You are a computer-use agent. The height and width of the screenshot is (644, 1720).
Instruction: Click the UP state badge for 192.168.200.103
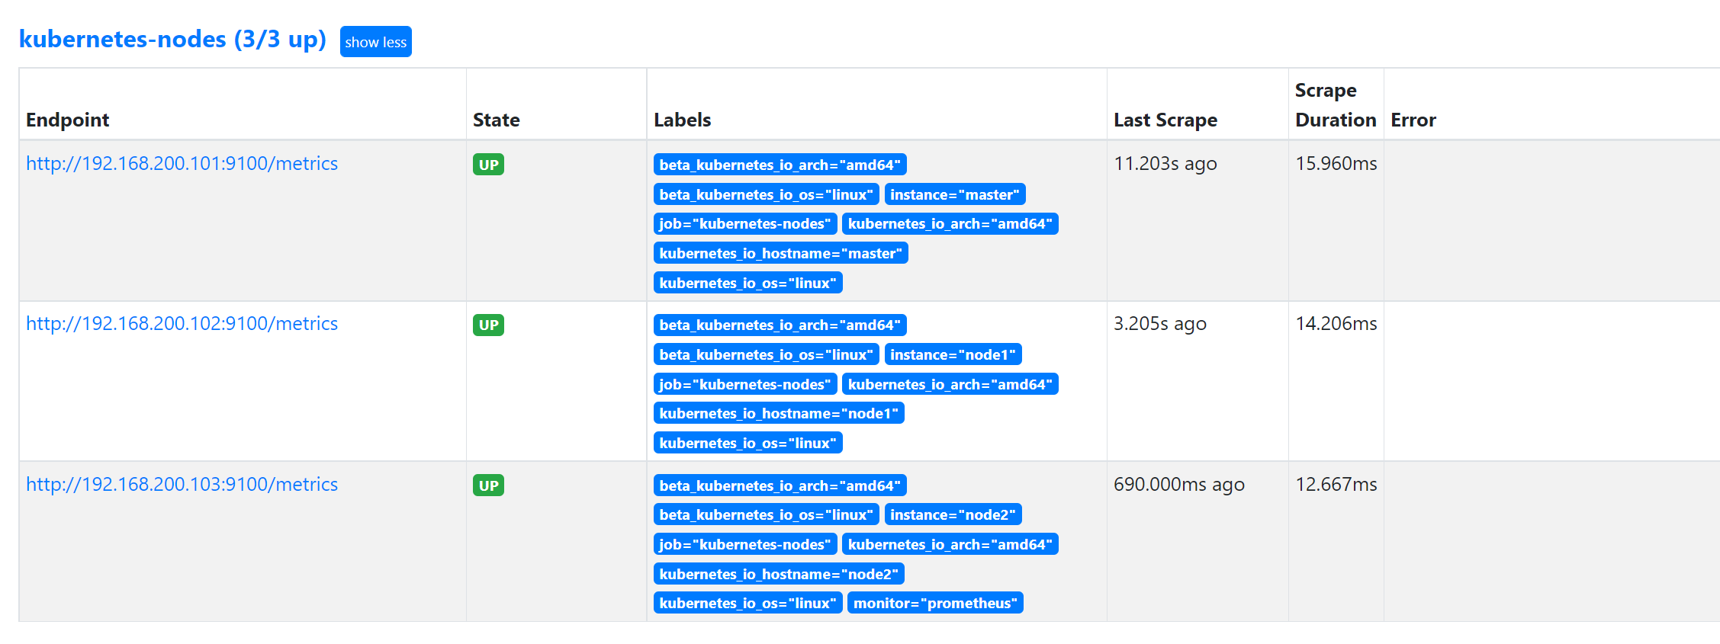[488, 485]
